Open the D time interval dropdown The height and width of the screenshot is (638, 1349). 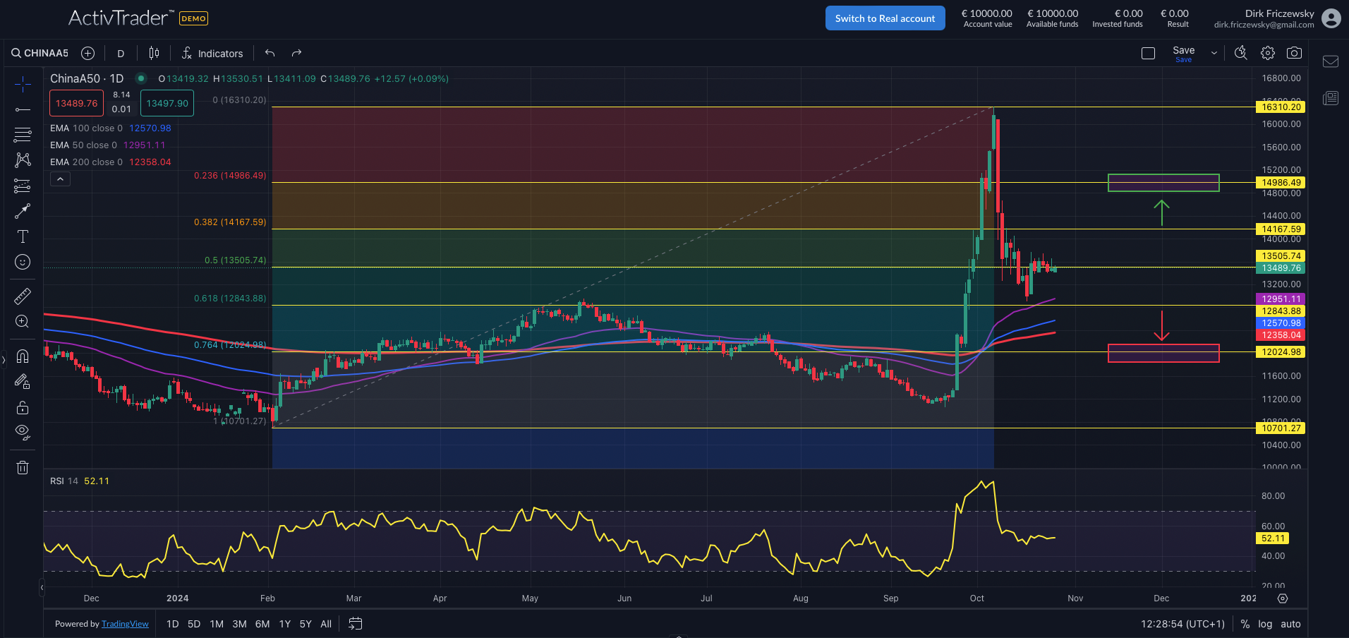point(121,54)
